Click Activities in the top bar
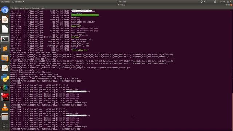The width and height of the screenshot is (233, 131). click(5, 1)
